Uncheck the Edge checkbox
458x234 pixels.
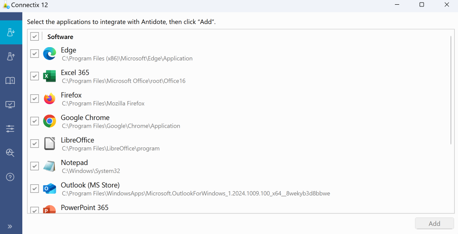(35, 54)
